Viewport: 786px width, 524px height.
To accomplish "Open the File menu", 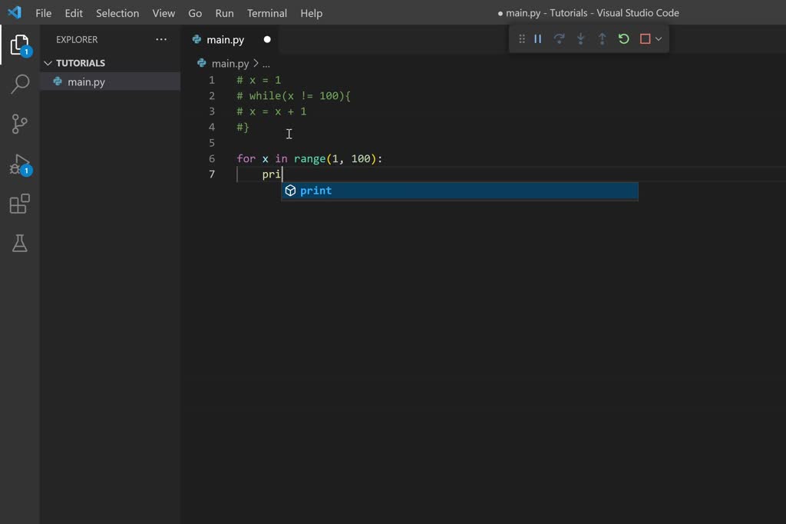I will coord(43,13).
